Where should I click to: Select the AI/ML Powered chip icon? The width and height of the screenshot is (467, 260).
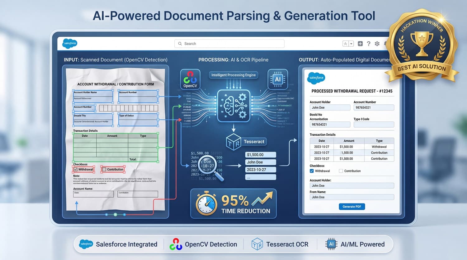(331, 244)
